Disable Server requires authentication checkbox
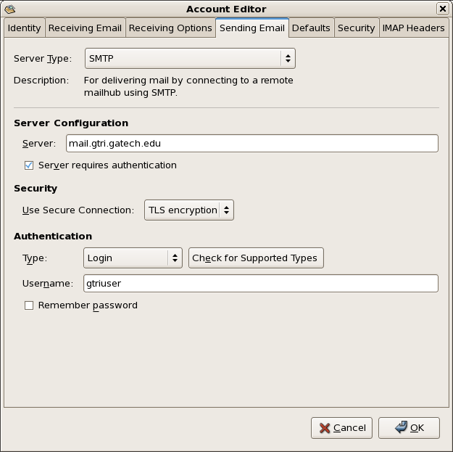The image size is (453, 452). (x=29, y=165)
